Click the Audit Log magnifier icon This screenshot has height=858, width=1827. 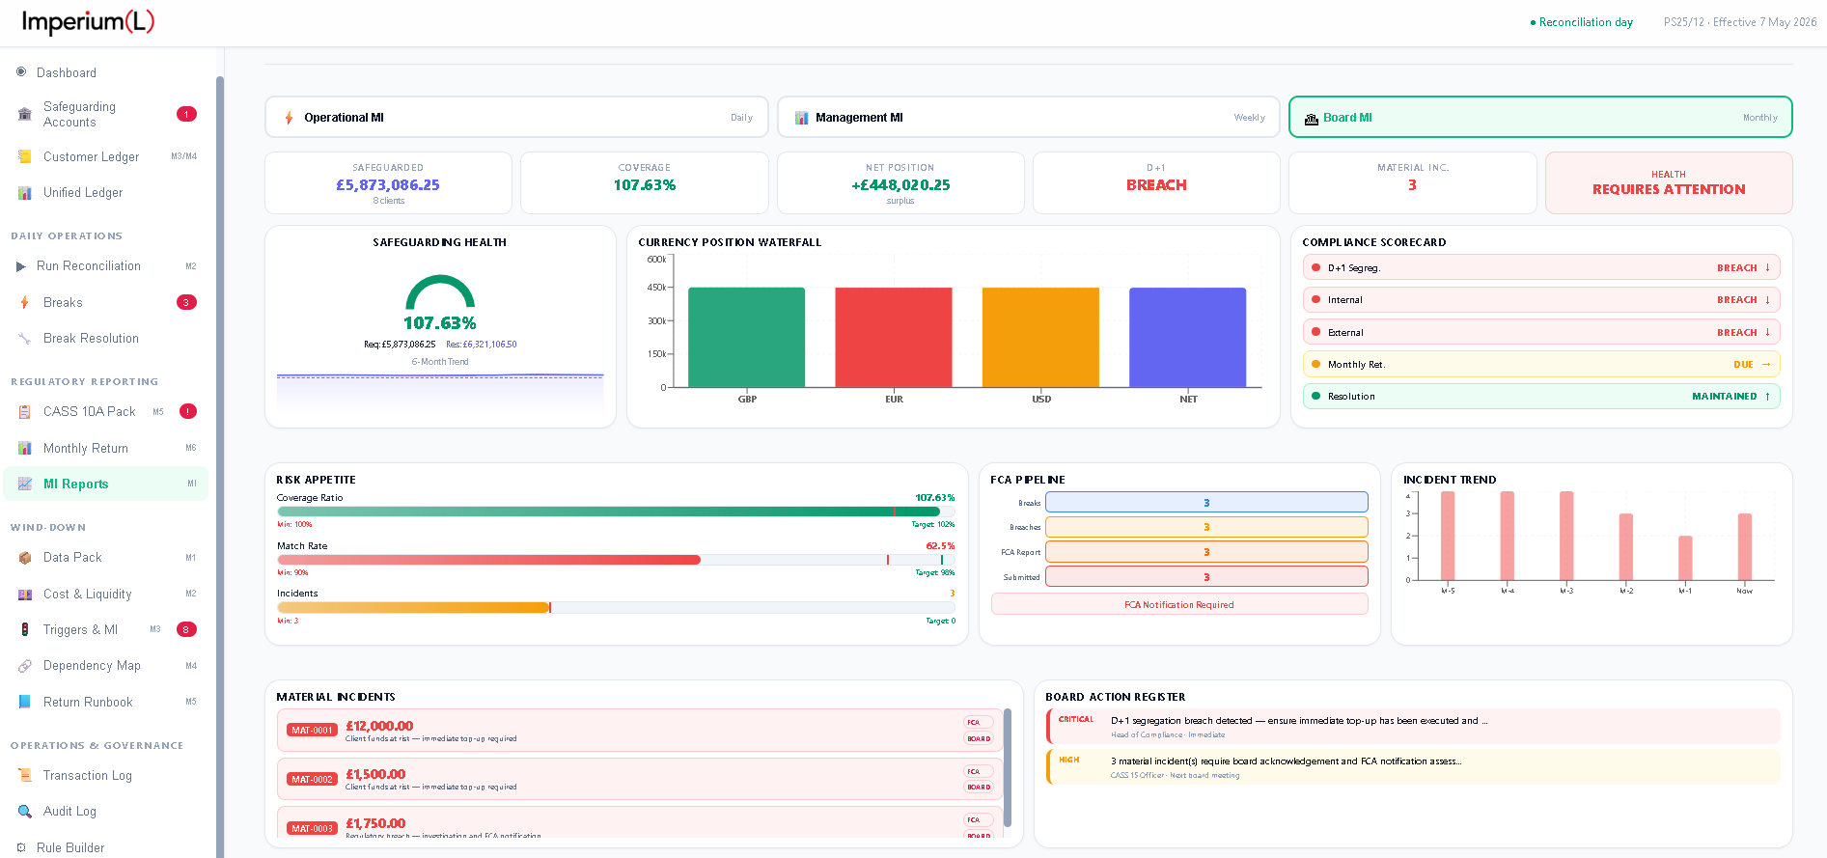pyautogui.click(x=25, y=812)
